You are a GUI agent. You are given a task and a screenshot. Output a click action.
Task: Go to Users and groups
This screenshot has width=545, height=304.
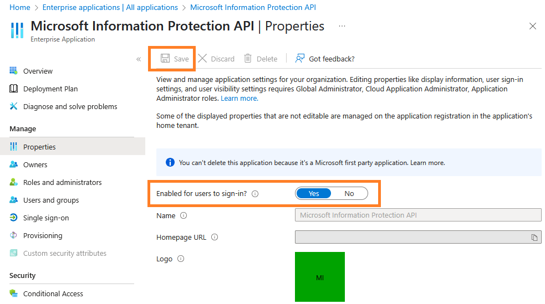51,200
